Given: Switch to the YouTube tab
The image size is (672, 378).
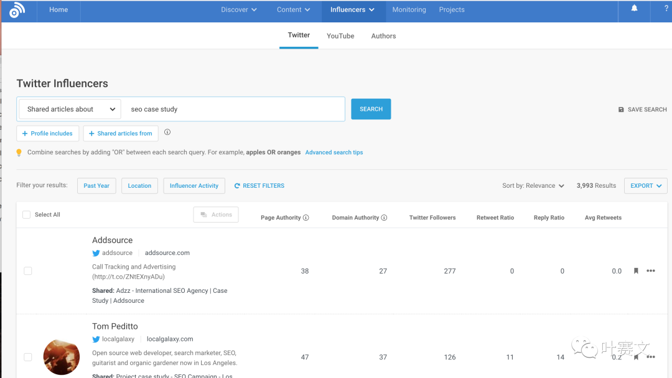Looking at the screenshot, I should click(340, 36).
